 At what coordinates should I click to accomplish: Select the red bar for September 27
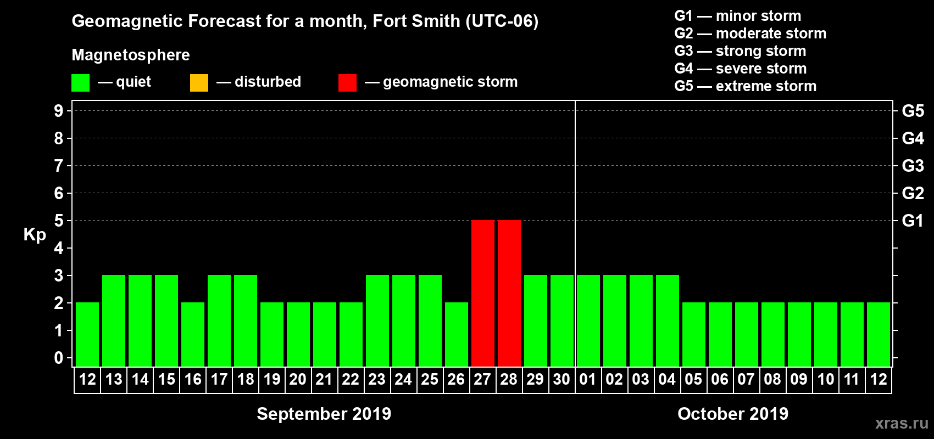[483, 293]
